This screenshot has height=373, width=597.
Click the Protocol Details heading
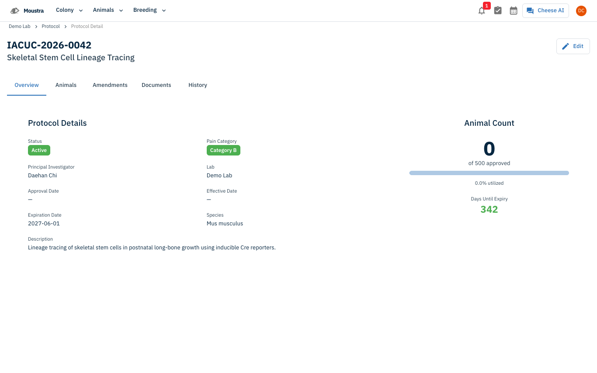(57, 123)
